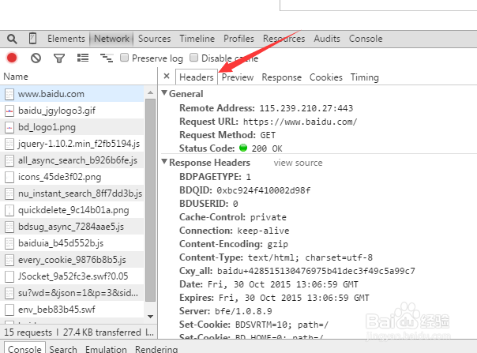477x353 pixels.
Task: Open the Cookies detail tab
Action: click(x=326, y=77)
